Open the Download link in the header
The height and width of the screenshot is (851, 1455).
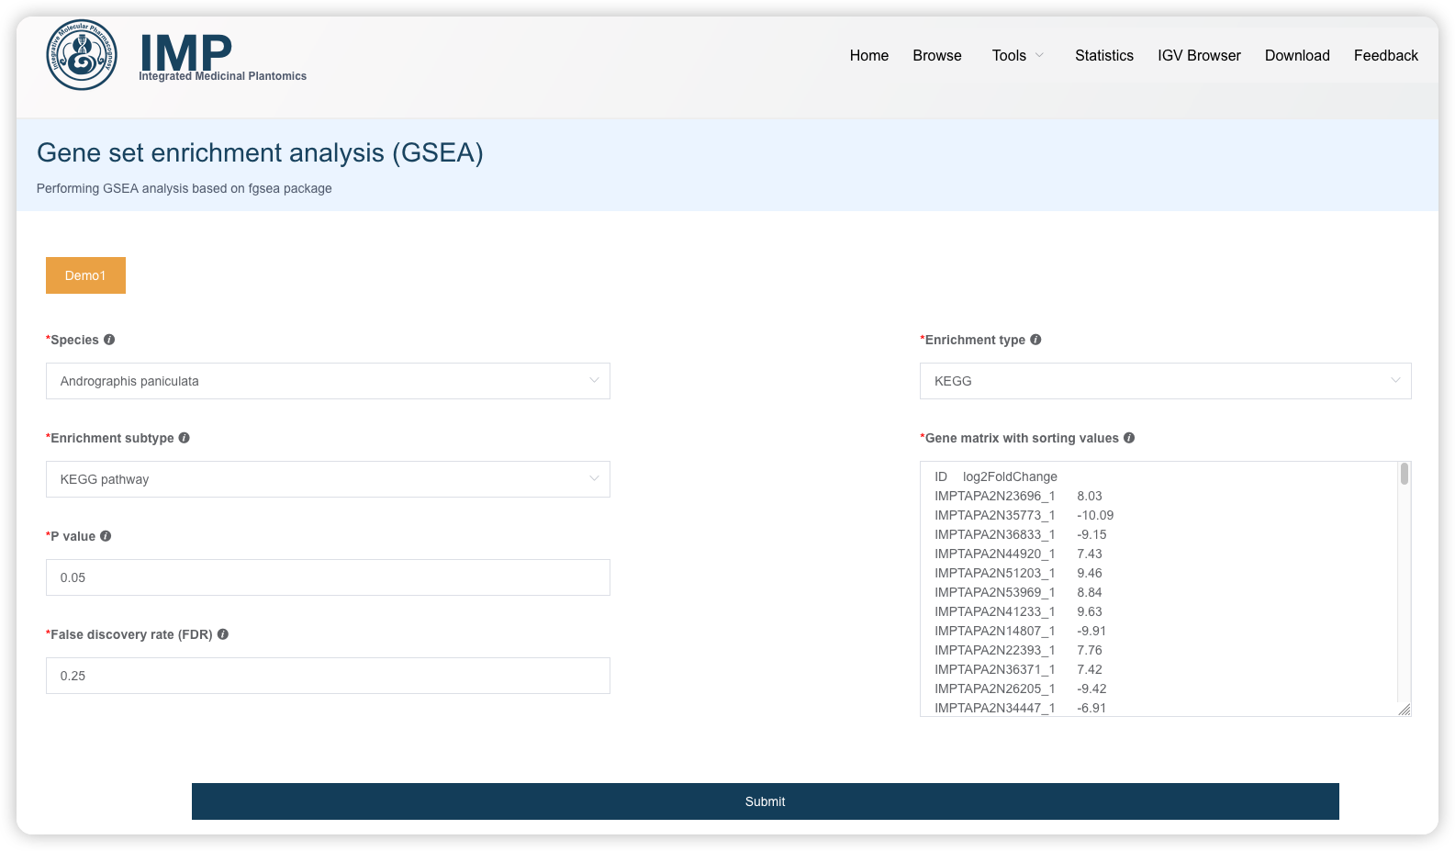tap(1296, 56)
